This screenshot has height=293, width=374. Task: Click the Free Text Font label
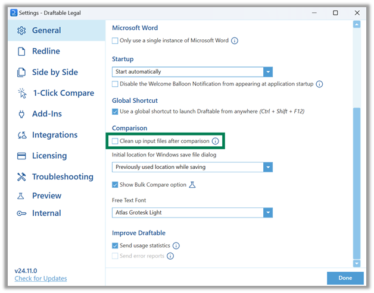point(129,200)
